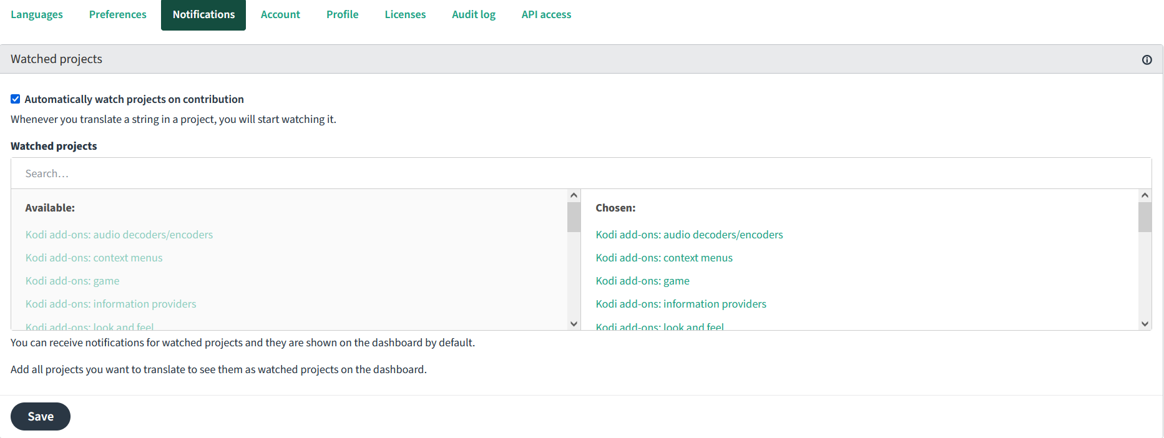Image resolution: width=1164 pixels, height=438 pixels.
Task: Open the Preferences tab
Action: tap(117, 14)
